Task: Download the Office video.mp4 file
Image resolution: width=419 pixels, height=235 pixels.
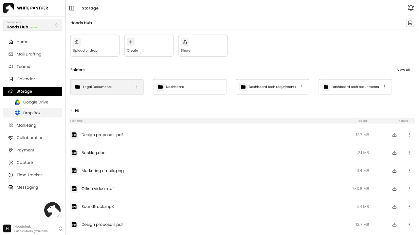Action: click(x=394, y=189)
